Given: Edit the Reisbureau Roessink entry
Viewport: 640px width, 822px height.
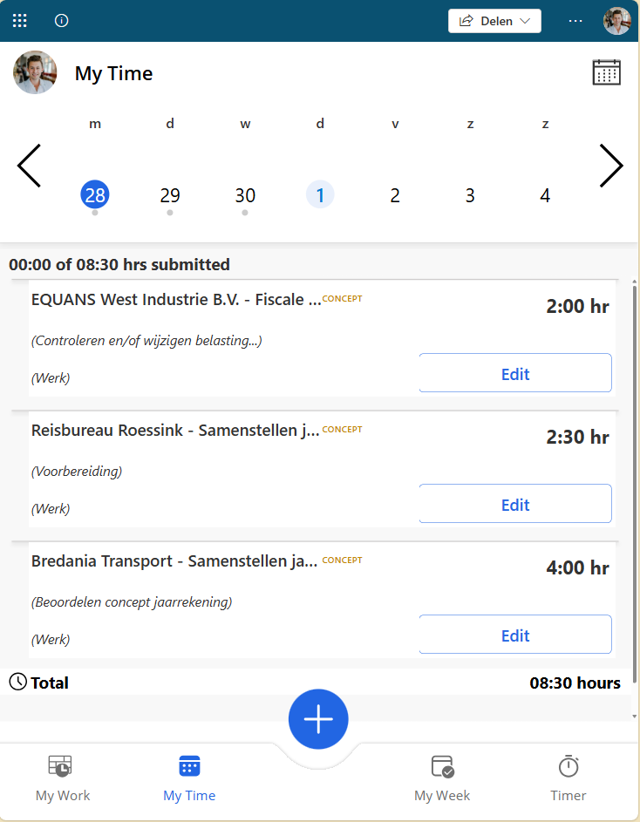Looking at the screenshot, I should pyautogui.click(x=515, y=504).
